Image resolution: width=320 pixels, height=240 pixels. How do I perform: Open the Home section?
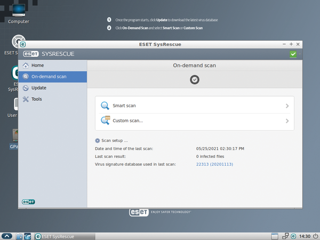[53, 65]
